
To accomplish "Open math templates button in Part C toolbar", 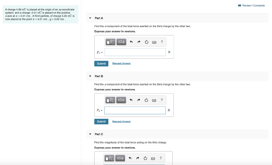I will [x=109, y=158].
